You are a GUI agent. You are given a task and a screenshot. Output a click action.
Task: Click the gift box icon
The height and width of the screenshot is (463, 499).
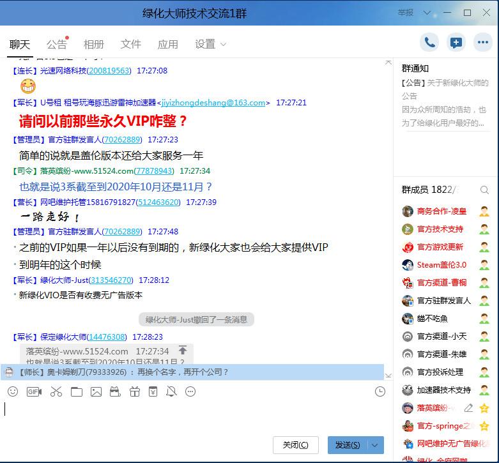coord(135,391)
